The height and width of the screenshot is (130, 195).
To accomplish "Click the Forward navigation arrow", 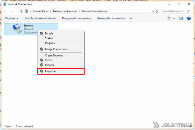I will 12,12.
